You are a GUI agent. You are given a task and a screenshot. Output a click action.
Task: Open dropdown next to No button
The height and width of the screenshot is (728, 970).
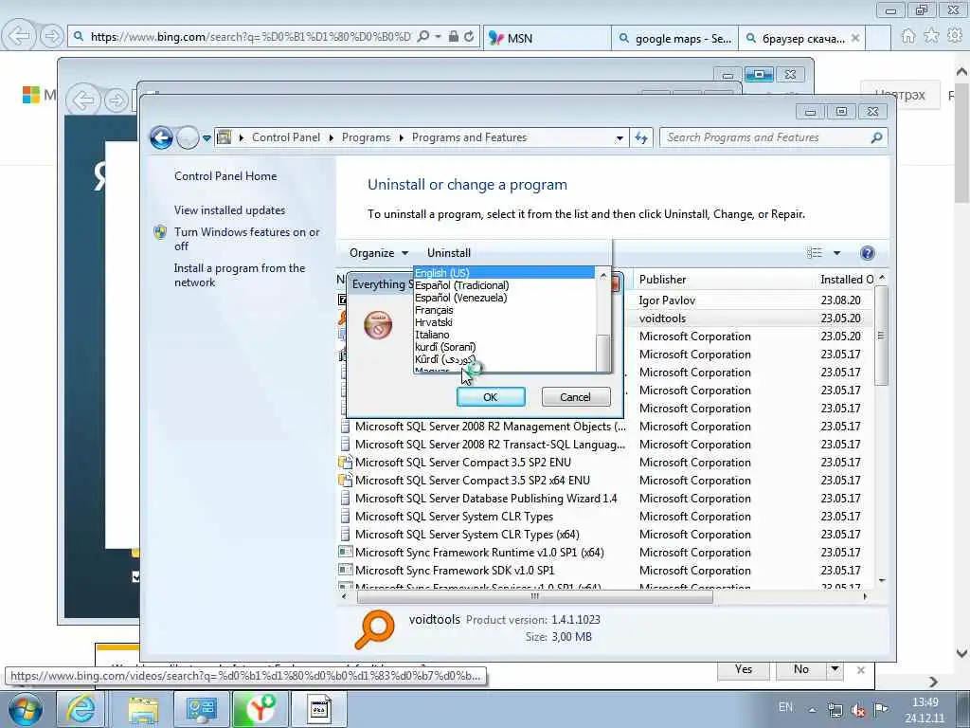835,669
